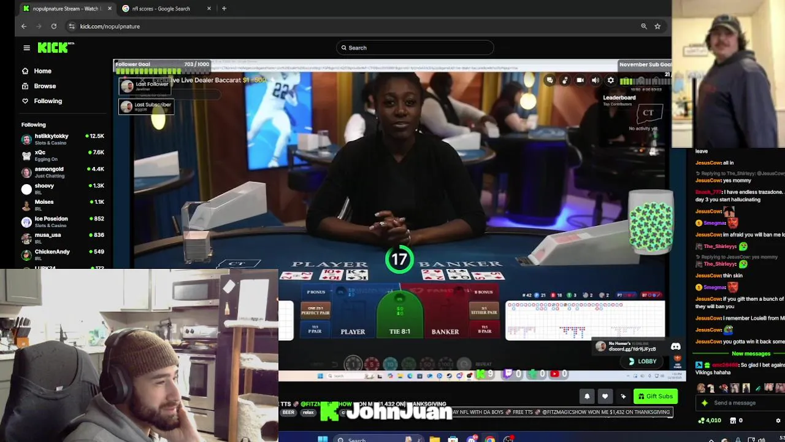Place the P Bonus side bet
Image resolution: width=785 pixels, height=442 pixels.
point(316,292)
